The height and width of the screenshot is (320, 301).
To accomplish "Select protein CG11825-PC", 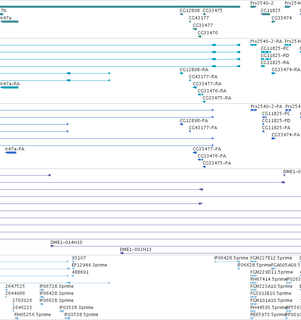I will pos(276,114).
